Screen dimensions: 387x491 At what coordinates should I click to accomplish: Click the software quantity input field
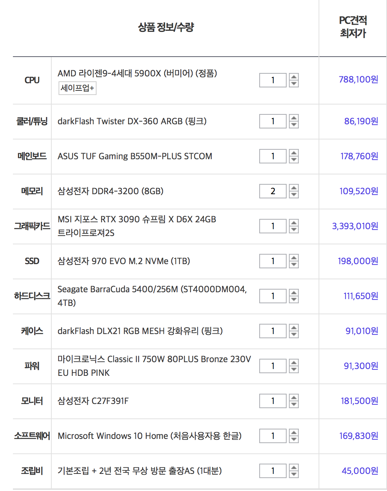pyautogui.click(x=273, y=436)
